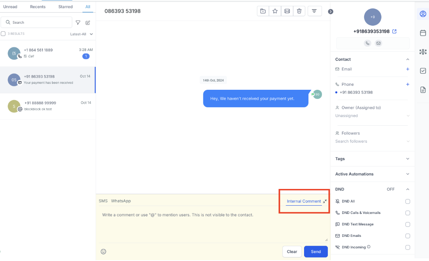This screenshot has width=429, height=261.
Task: Select the WhatsApp composer tab
Action: pyautogui.click(x=121, y=201)
